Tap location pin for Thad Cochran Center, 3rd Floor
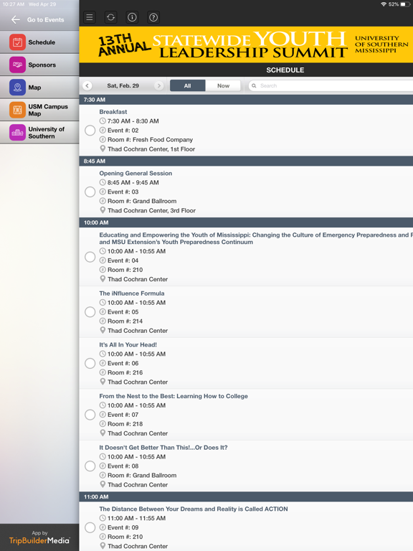 pyautogui.click(x=103, y=210)
